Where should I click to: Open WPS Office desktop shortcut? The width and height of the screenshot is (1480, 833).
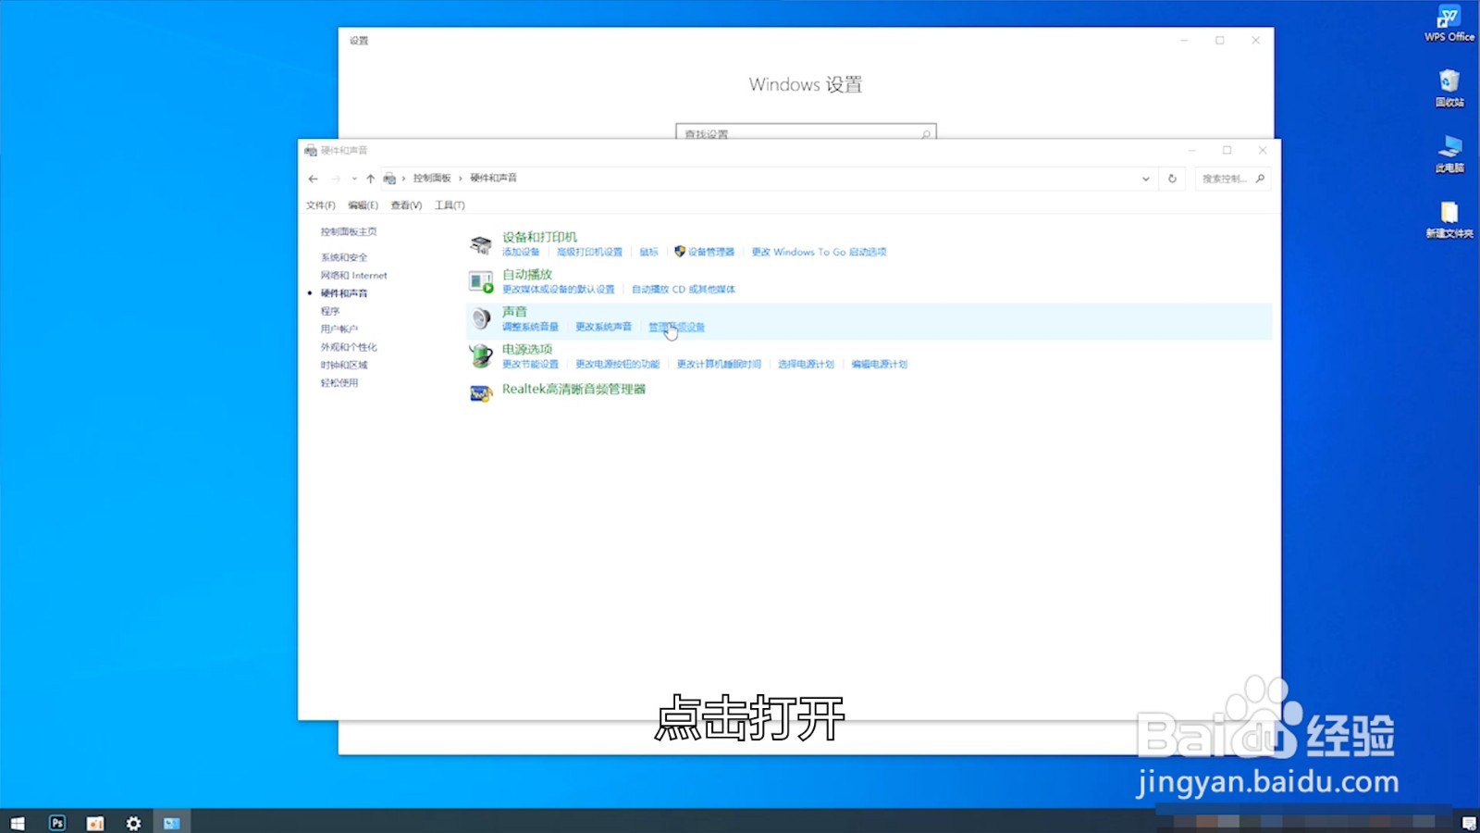[x=1449, y=24]
